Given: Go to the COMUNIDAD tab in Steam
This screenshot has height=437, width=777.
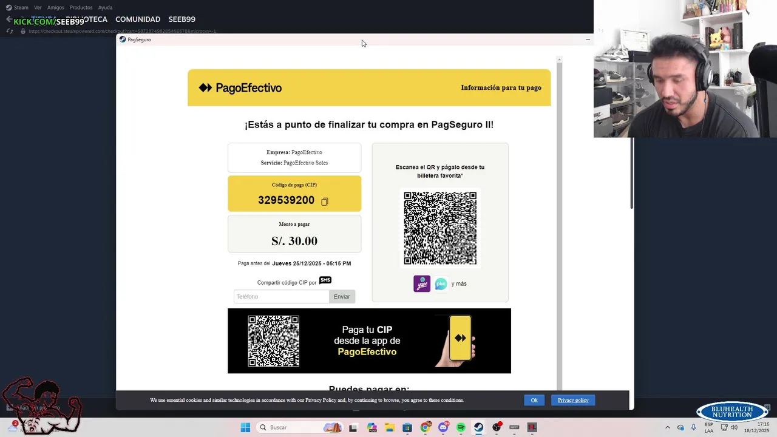Looking at the screenshot, I should coord(138,19).
